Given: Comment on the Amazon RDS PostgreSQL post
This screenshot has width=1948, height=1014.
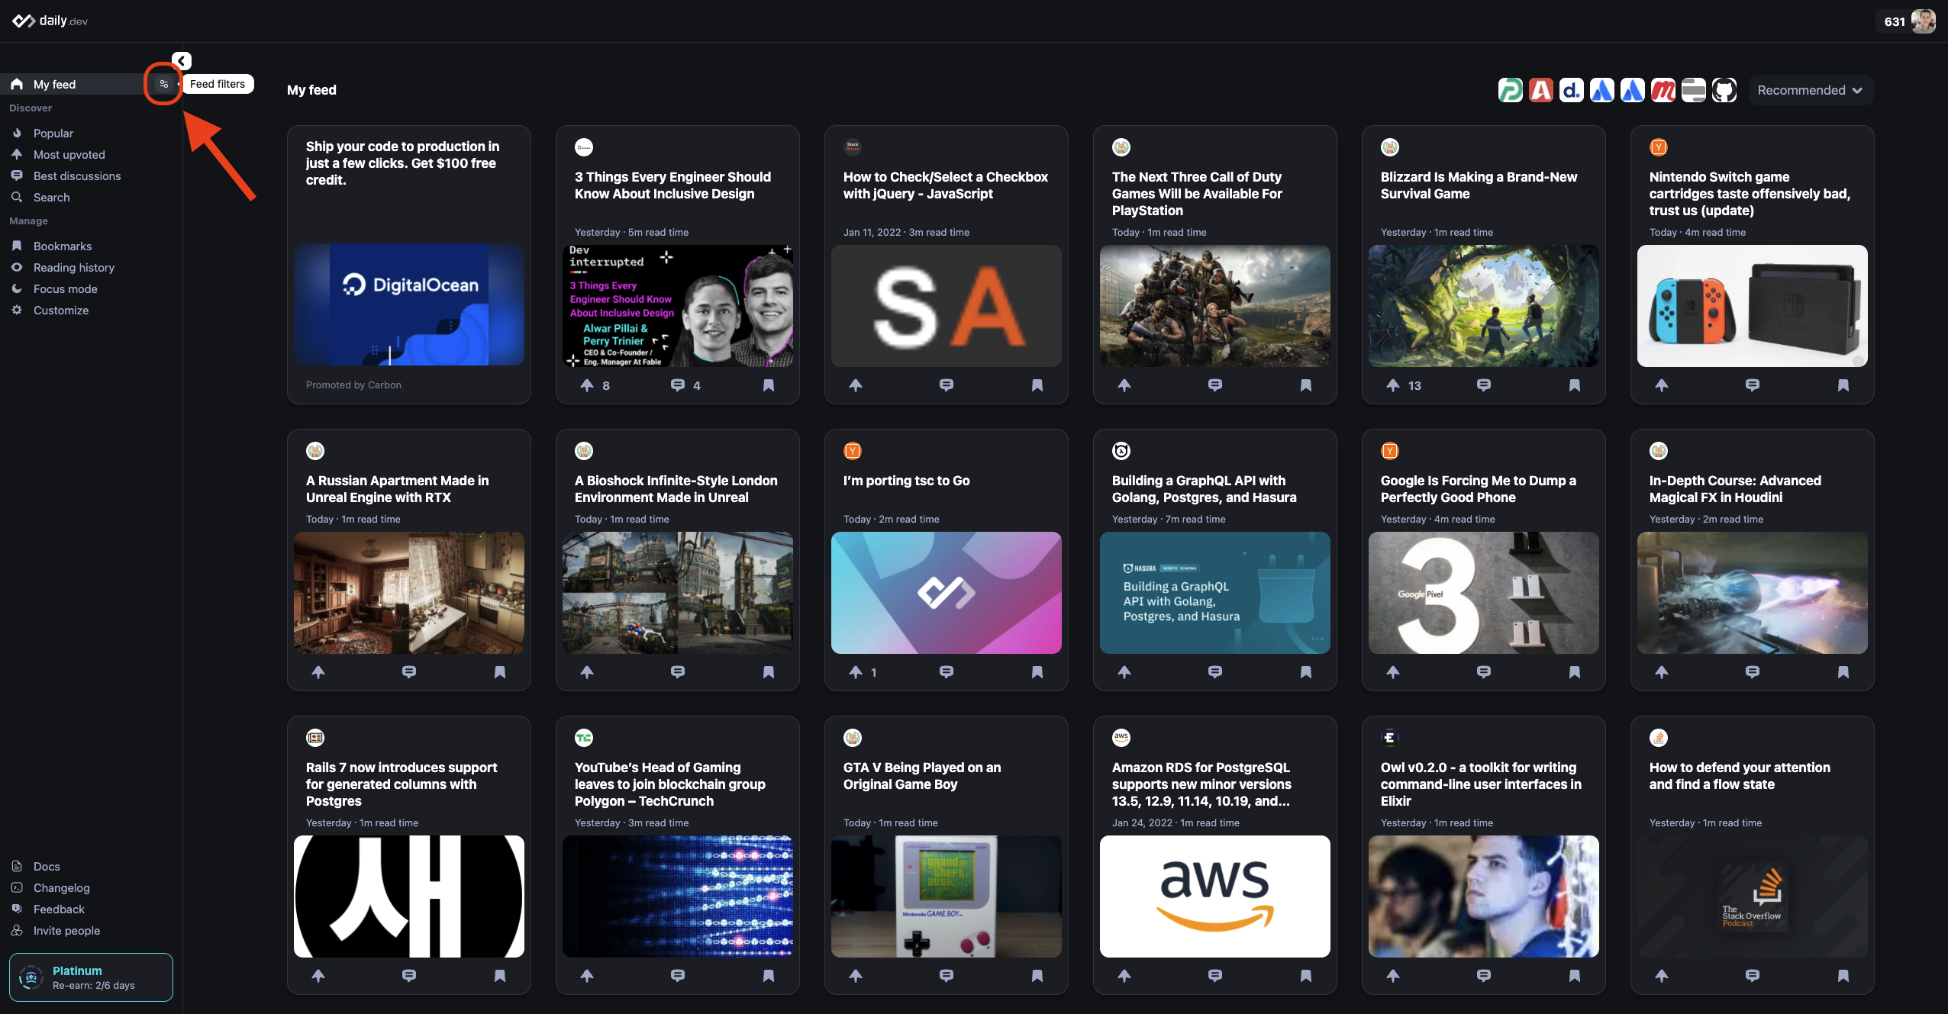Looking at the screenshot, I should 1215,976.
